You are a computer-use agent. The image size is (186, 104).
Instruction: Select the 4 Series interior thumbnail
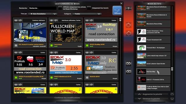[x=30, y=32]
